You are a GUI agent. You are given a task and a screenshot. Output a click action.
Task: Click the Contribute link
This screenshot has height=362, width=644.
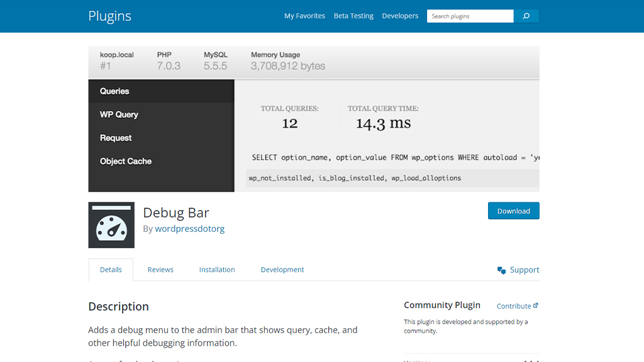point(513,305)
